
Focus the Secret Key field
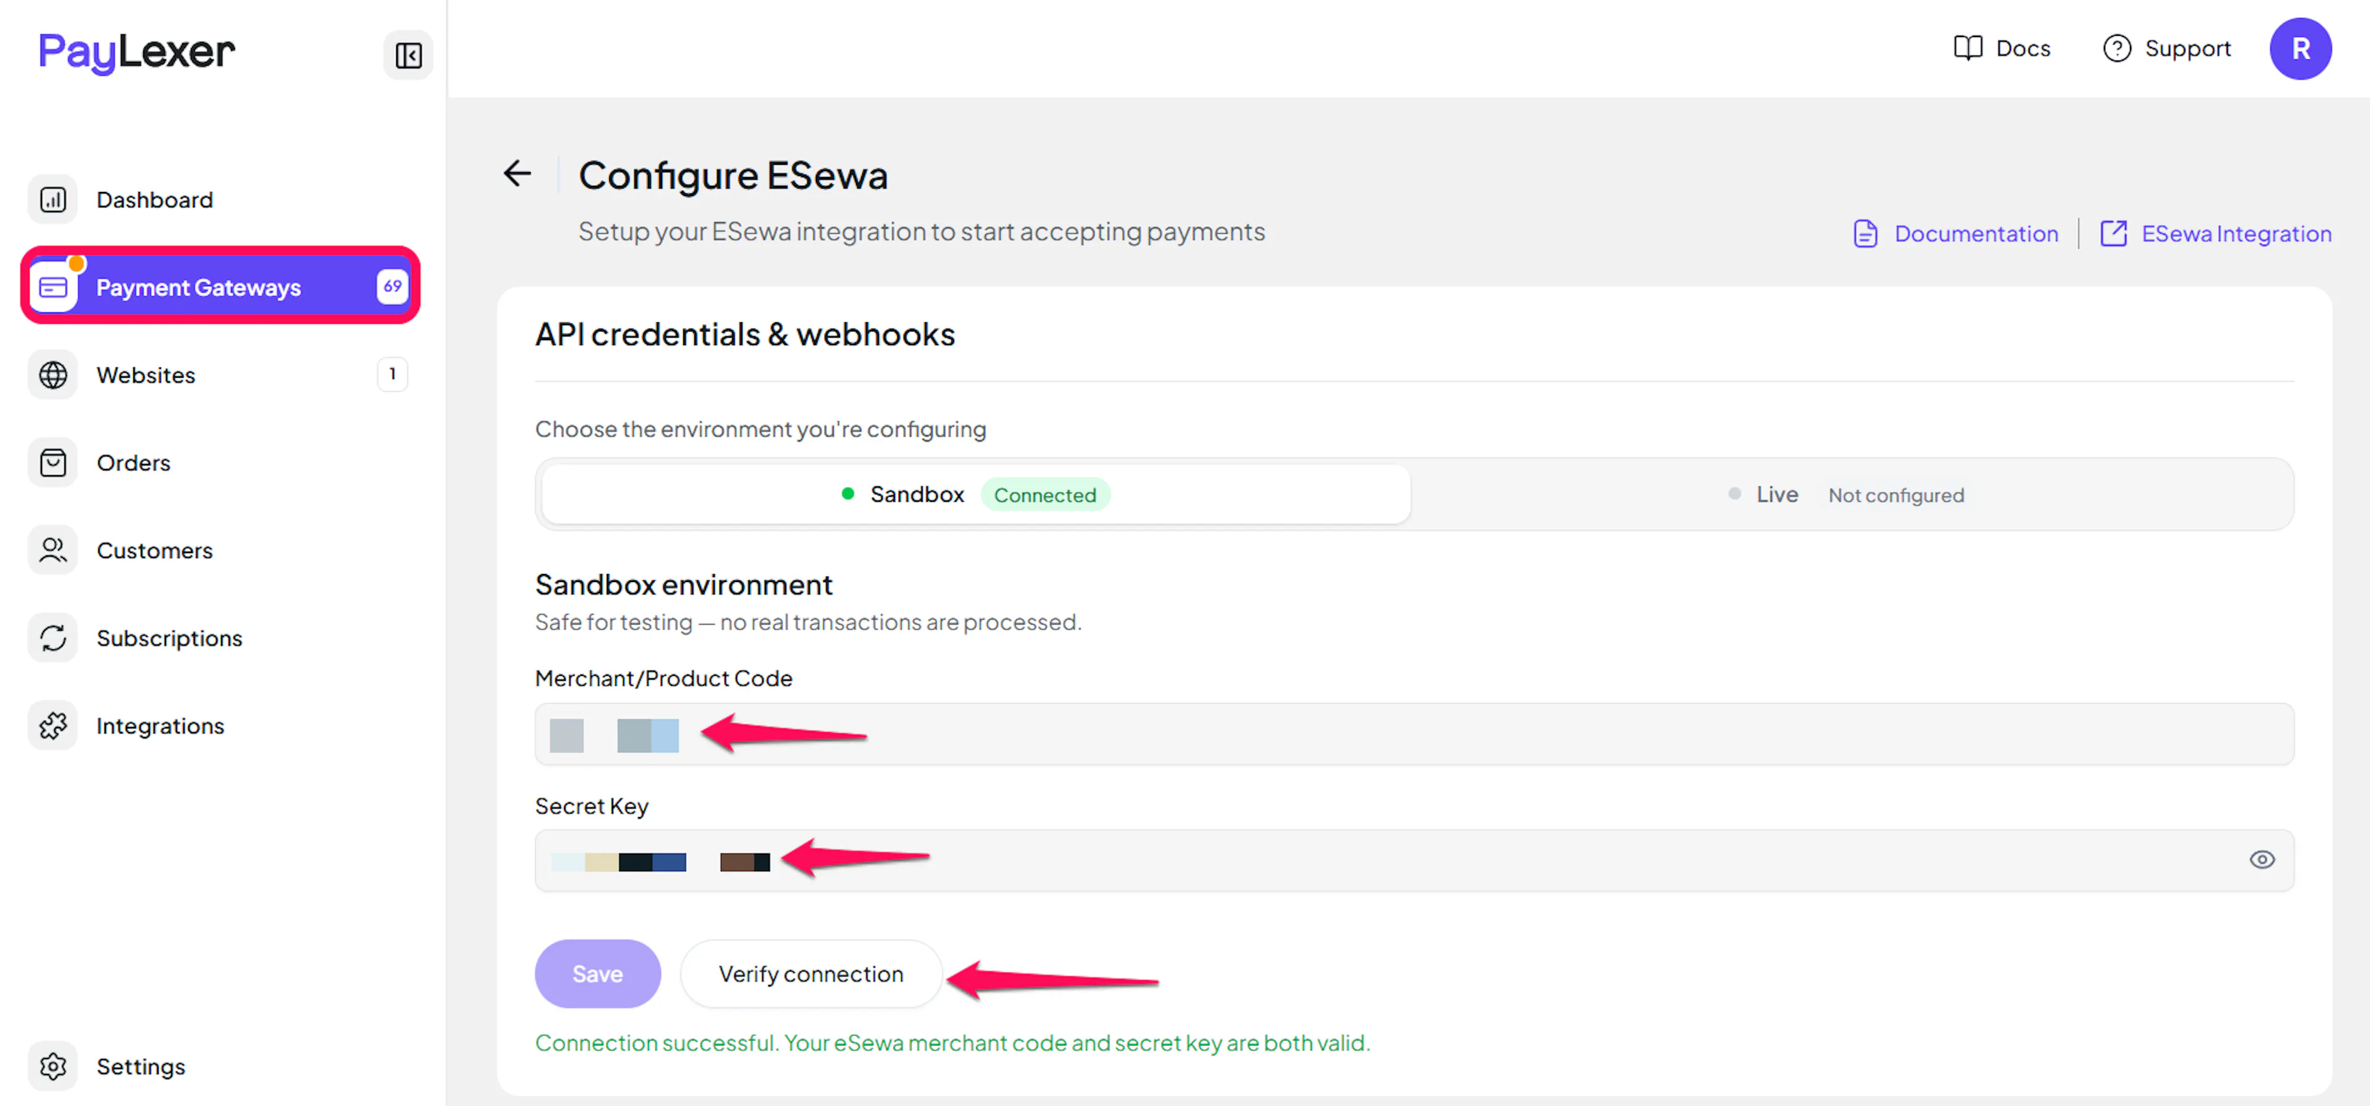[x=1414, y=859]
